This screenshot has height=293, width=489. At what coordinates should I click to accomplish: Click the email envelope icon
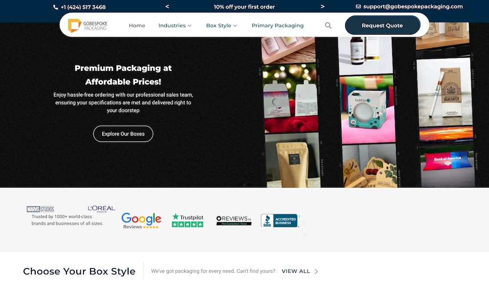tap(358, 7)
